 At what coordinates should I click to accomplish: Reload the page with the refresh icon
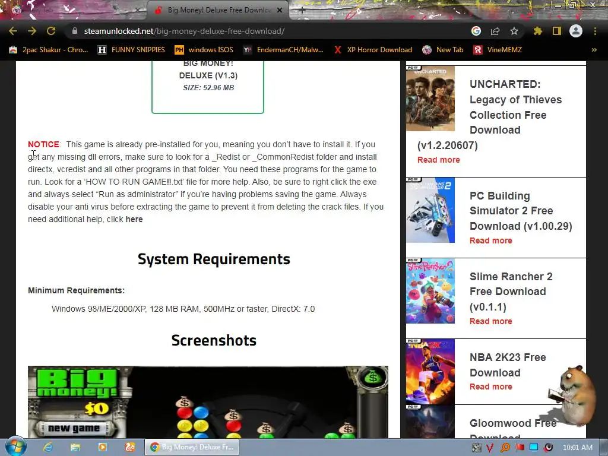click(51, 31)
